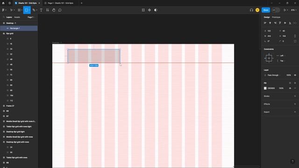Select the Rectangle 1 layer

pos(19,28)
